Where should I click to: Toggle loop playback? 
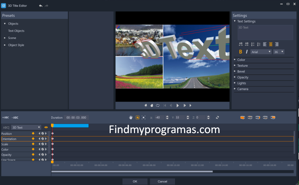[x=158, y=105]
